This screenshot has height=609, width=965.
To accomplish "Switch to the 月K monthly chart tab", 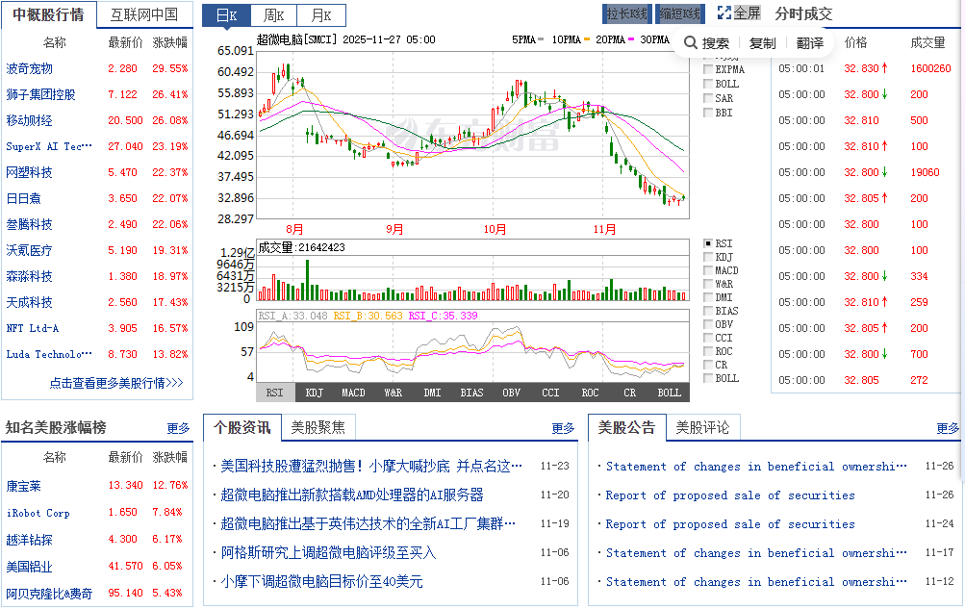I will click(x=321, y=15).
